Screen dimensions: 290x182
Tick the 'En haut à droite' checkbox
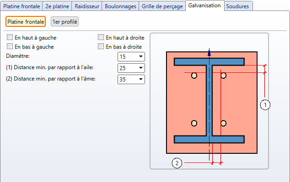coord(101,38)
